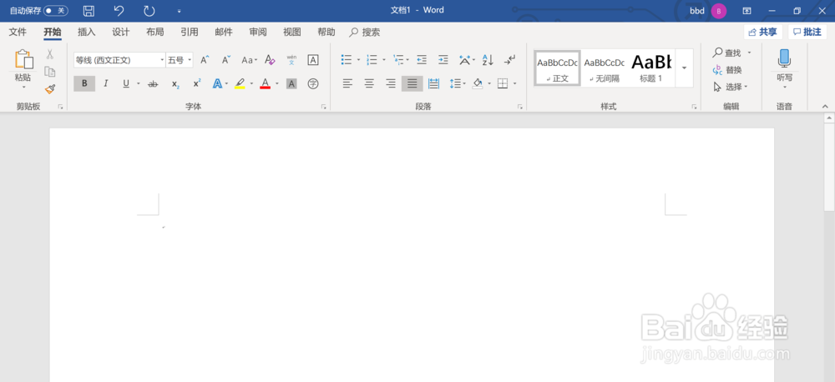Clear all formatting eraser icon

click(270, 60)
